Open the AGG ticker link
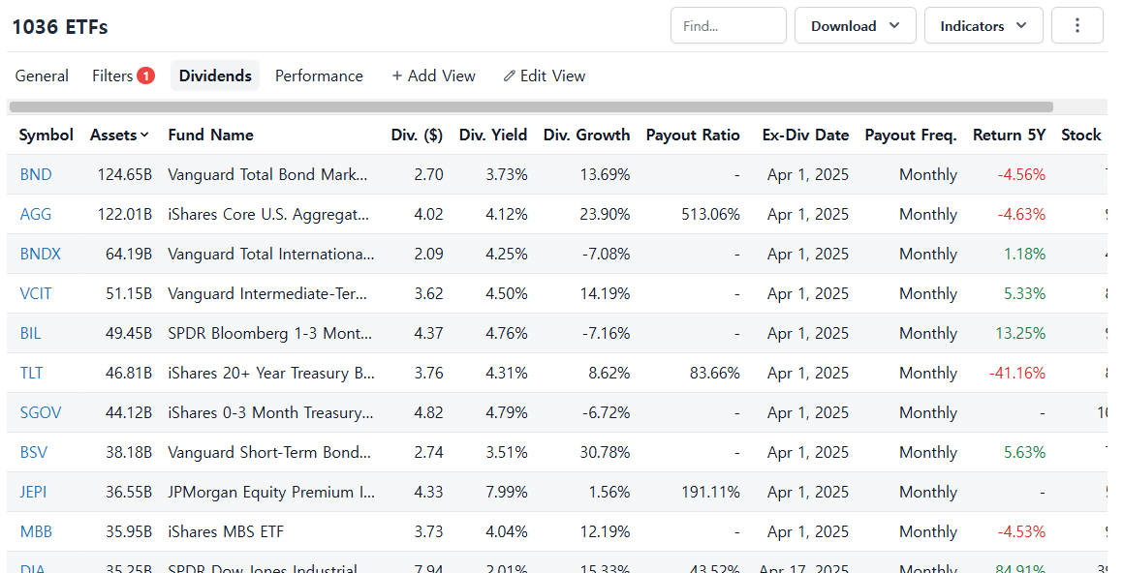1124x573 pixels. (x=36, y=214)
